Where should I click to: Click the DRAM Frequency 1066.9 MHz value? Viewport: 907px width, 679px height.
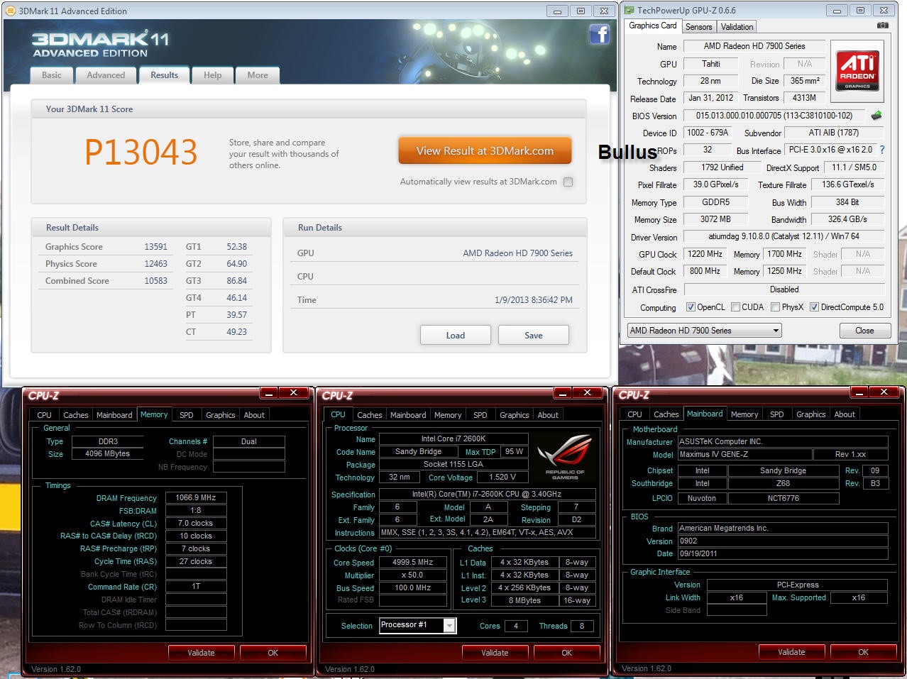pos(196,498)
